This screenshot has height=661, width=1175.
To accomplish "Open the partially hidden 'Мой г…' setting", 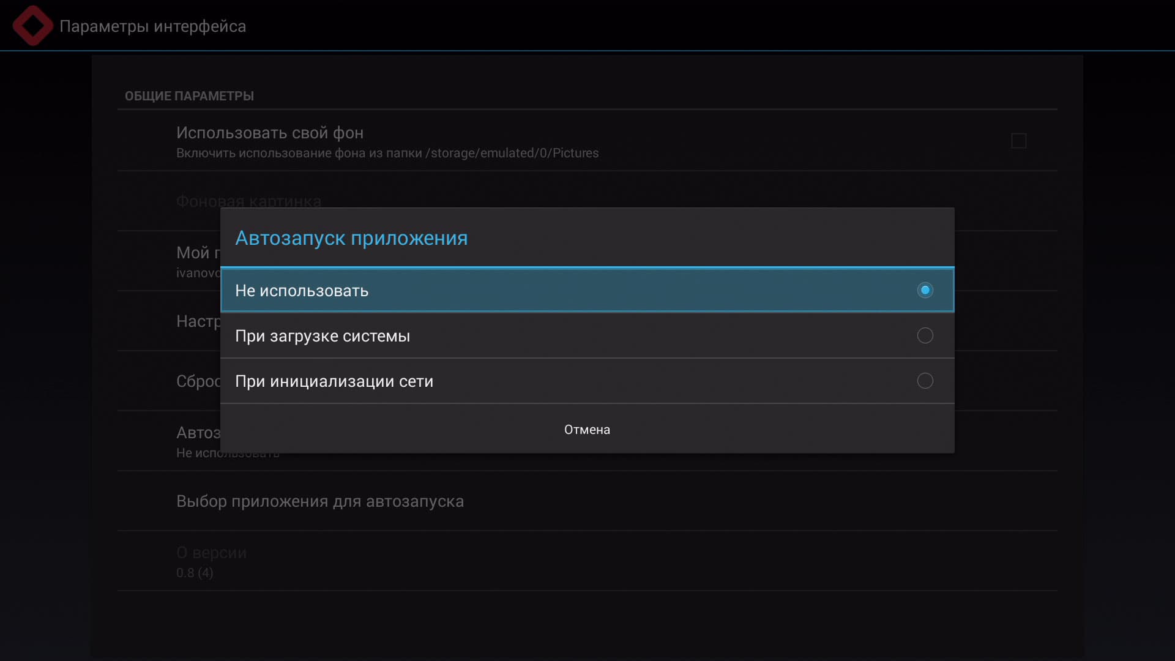I will tap(197, 253).
